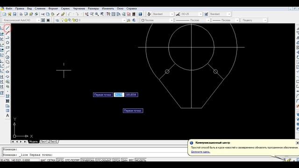This screenshot has height=168, width=299.
Task: Open the Формат menu
Action: 53,8
